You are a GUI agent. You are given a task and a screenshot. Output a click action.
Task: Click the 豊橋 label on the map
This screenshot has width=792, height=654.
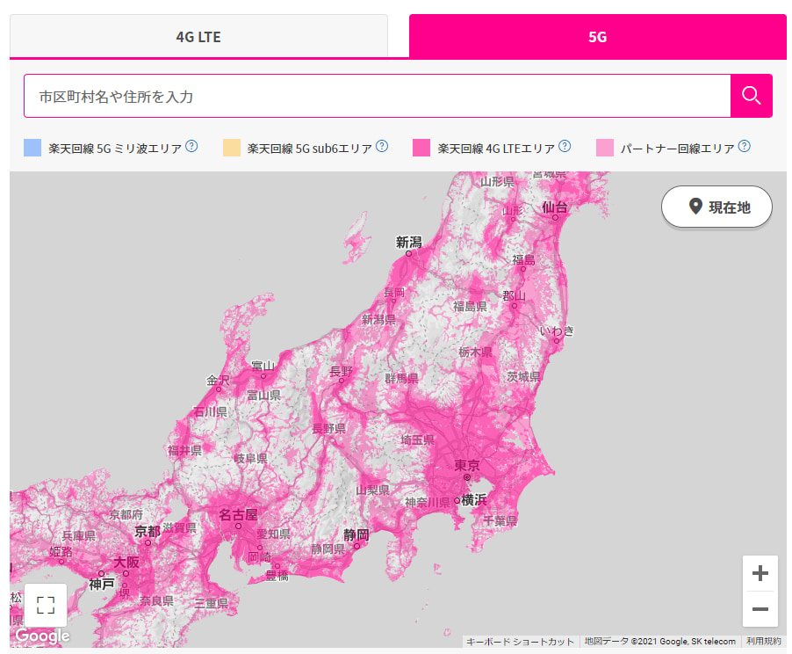pos(277,575)
